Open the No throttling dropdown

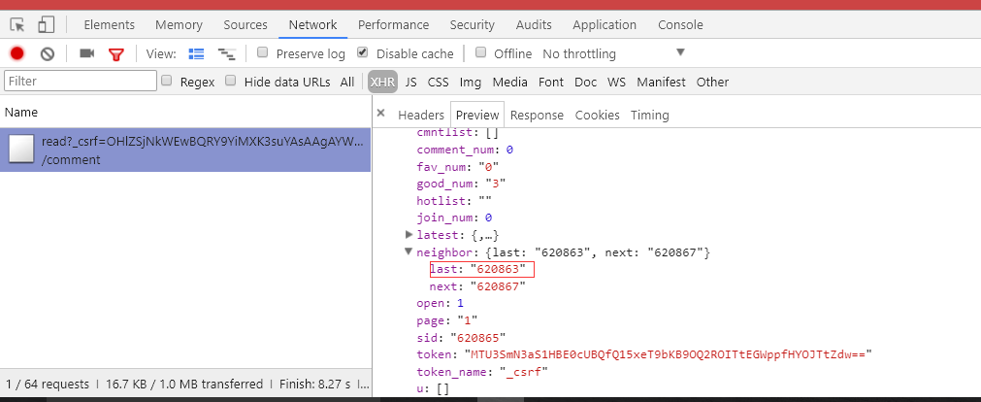[x=614, y=53]
